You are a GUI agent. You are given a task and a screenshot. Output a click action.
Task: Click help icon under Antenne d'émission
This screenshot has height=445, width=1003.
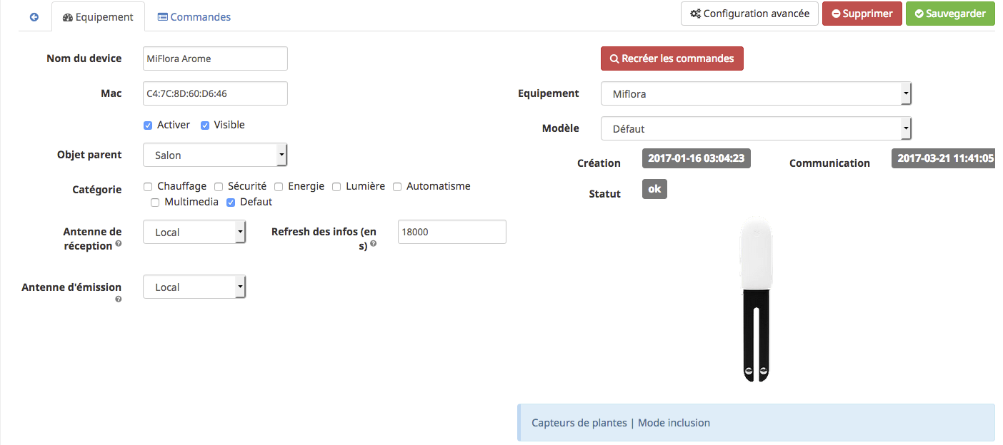119,300
